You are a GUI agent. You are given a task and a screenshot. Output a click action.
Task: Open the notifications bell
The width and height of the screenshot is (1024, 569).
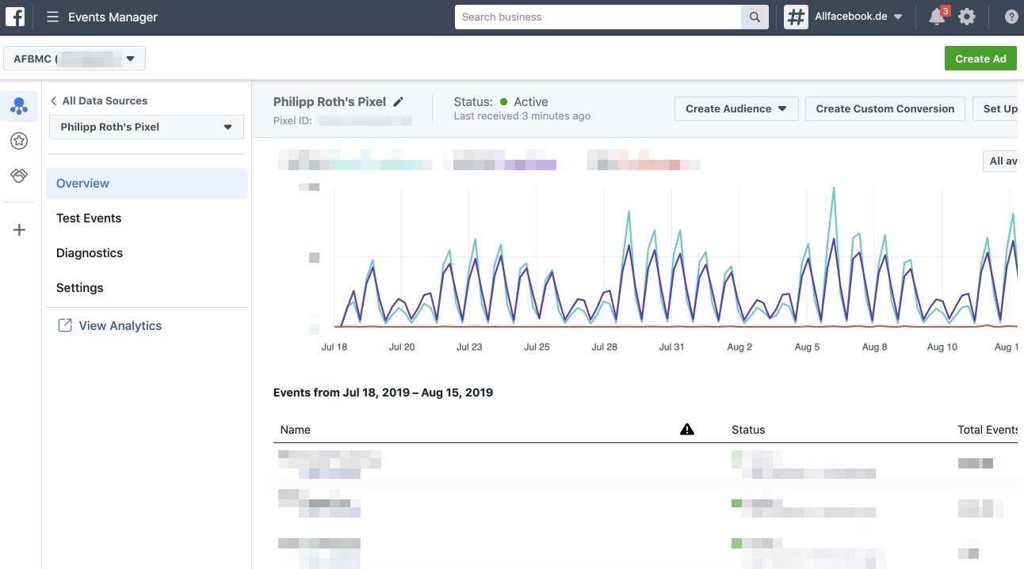[x=937, y=17]
